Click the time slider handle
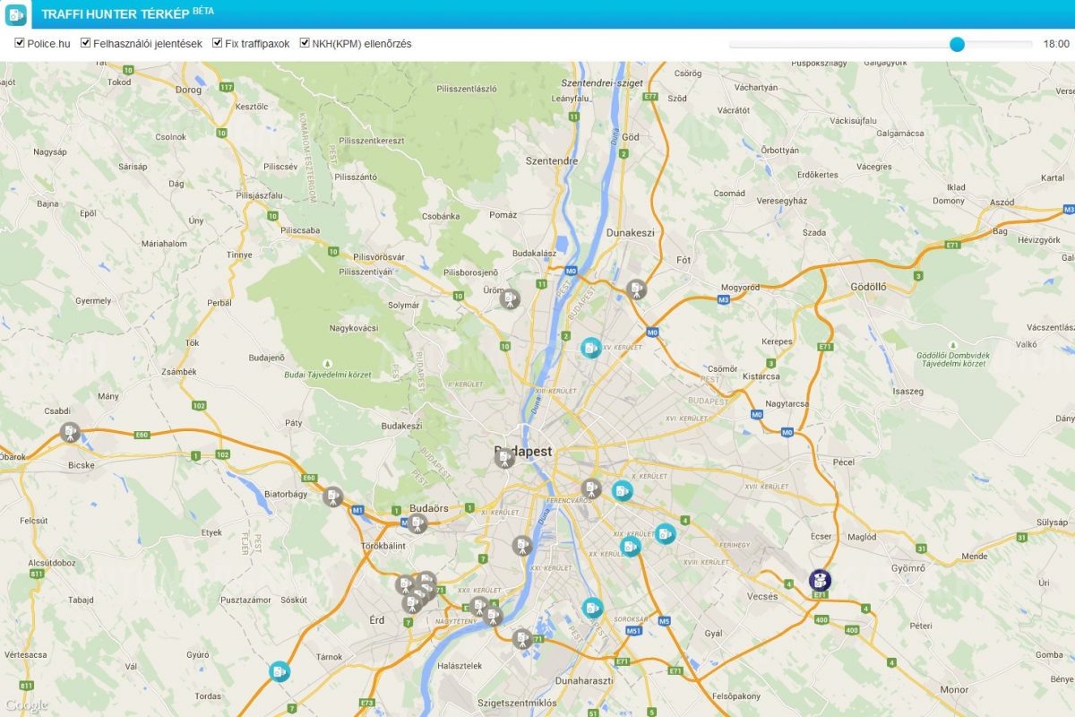Viewport: 1075px width, 717px height. [x=957, y=44]
